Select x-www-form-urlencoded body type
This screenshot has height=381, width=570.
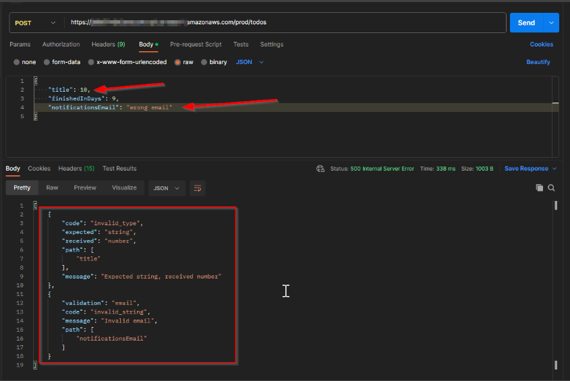click(x=92, y=62)
